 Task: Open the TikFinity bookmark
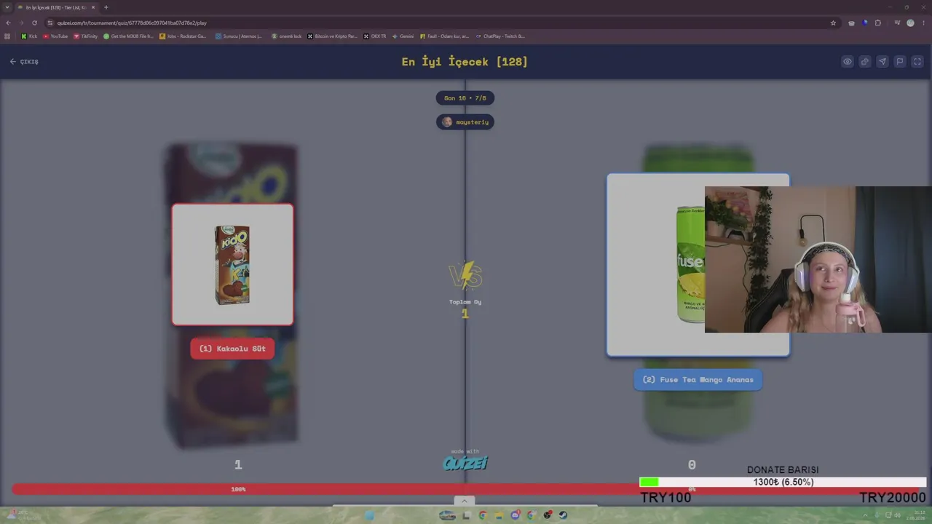86,36
